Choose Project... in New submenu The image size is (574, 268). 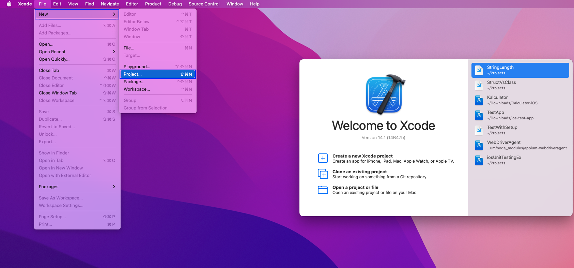[158, 74]
